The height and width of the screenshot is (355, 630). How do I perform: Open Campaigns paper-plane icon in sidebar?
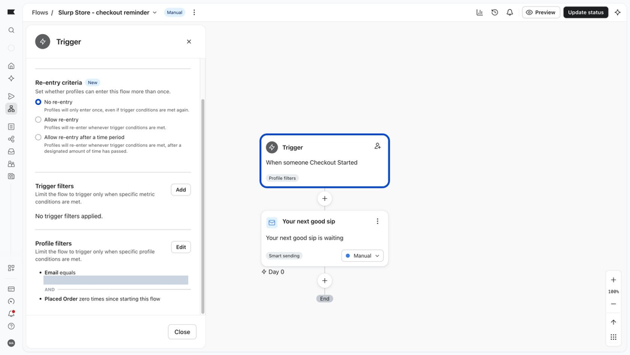(x=11, y=96)
